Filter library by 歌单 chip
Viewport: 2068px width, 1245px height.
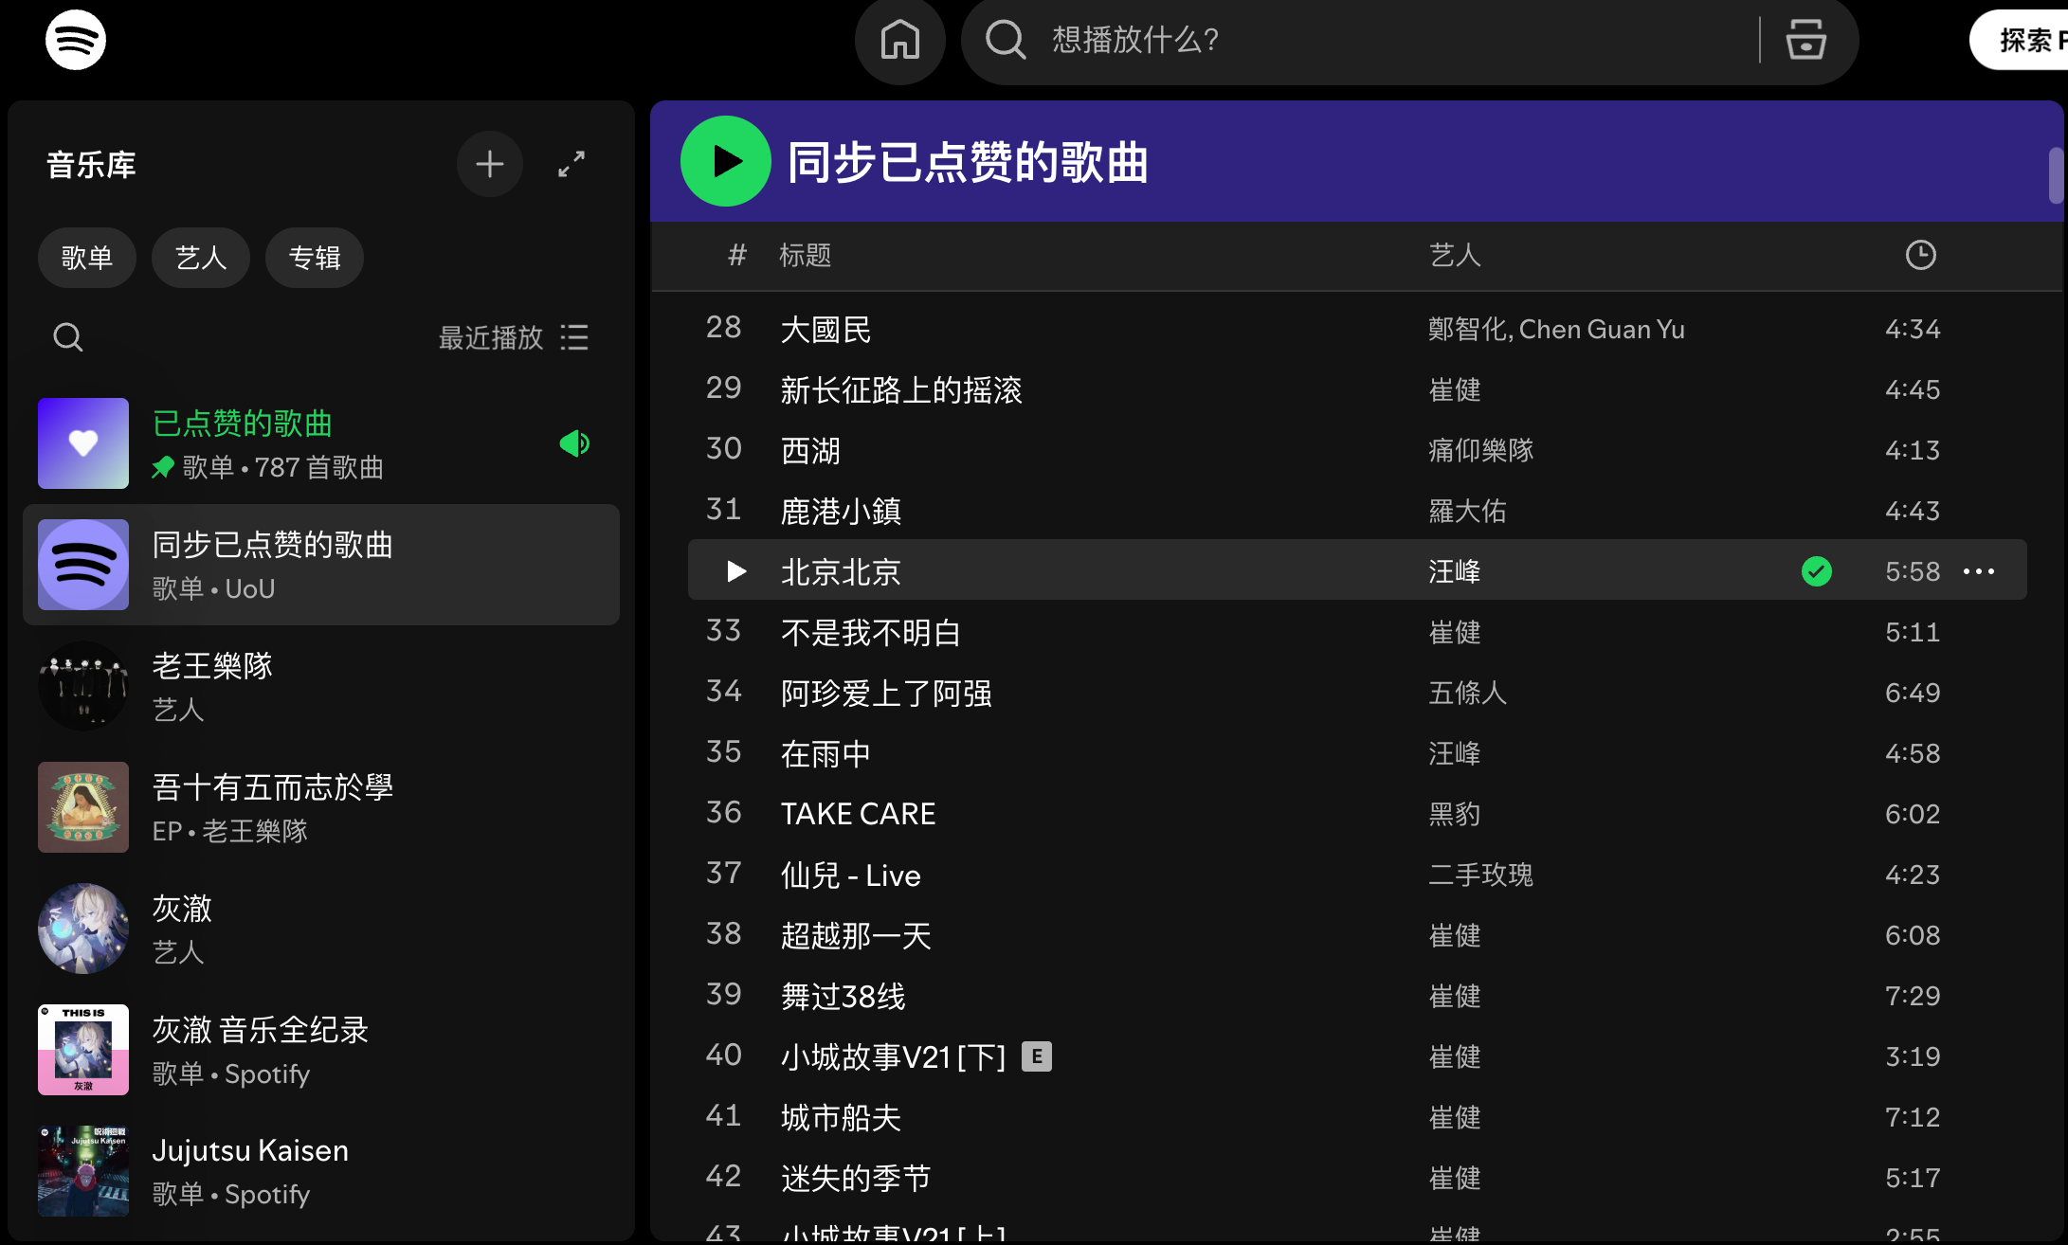87,258
